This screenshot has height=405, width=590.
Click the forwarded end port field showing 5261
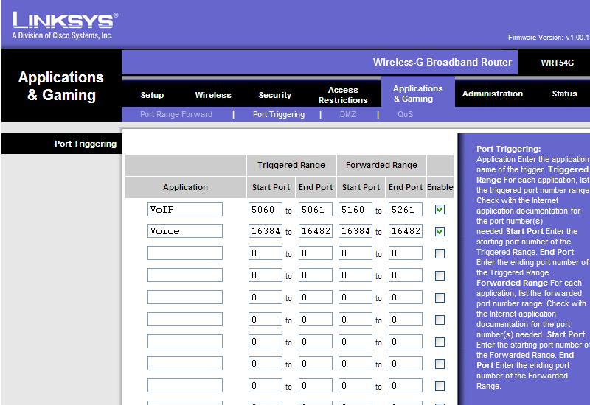click(x=405, y=209)
